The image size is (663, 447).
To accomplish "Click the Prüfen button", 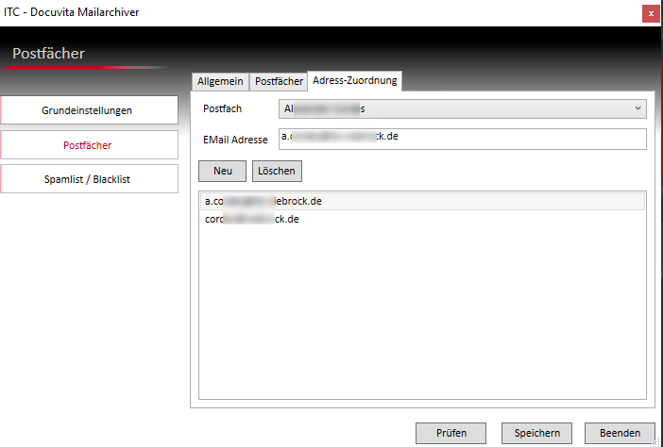I will click(450, 433).
